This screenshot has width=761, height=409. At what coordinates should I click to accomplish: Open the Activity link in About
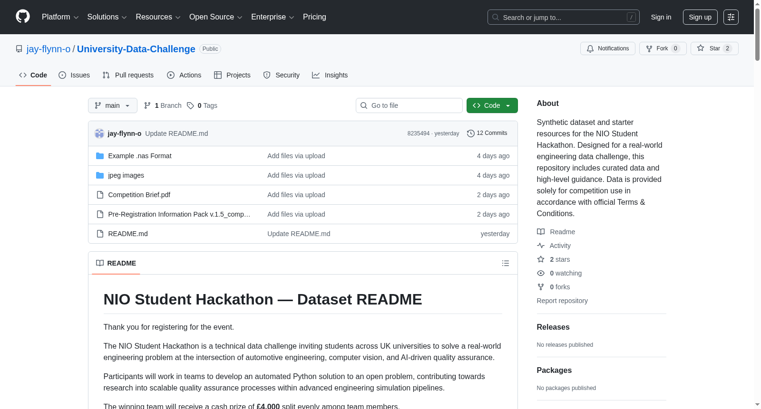[x=560, y=246]
